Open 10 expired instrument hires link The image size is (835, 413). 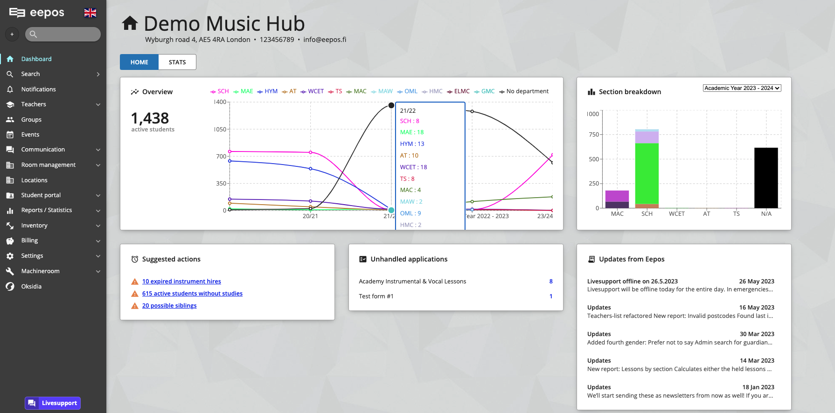coord(181,282)
